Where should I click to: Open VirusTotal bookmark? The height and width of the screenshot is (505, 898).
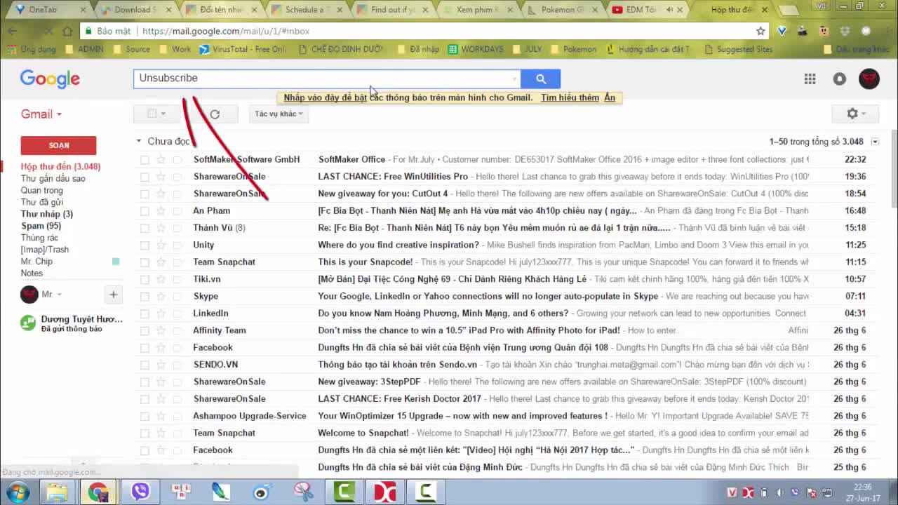(243, 49)
